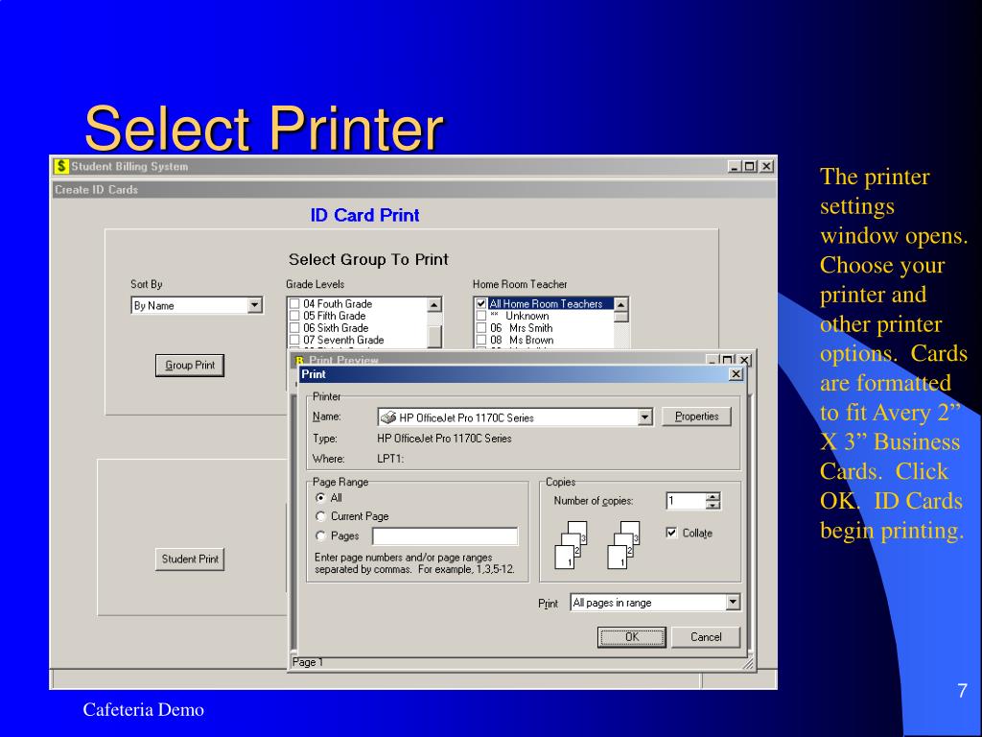The image size is (982, 737).
Task: Cancel the Print dialog
Action: point(706,637)
